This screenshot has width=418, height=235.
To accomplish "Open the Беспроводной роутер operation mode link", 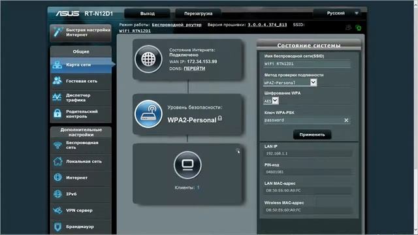I will click(176, 25).
